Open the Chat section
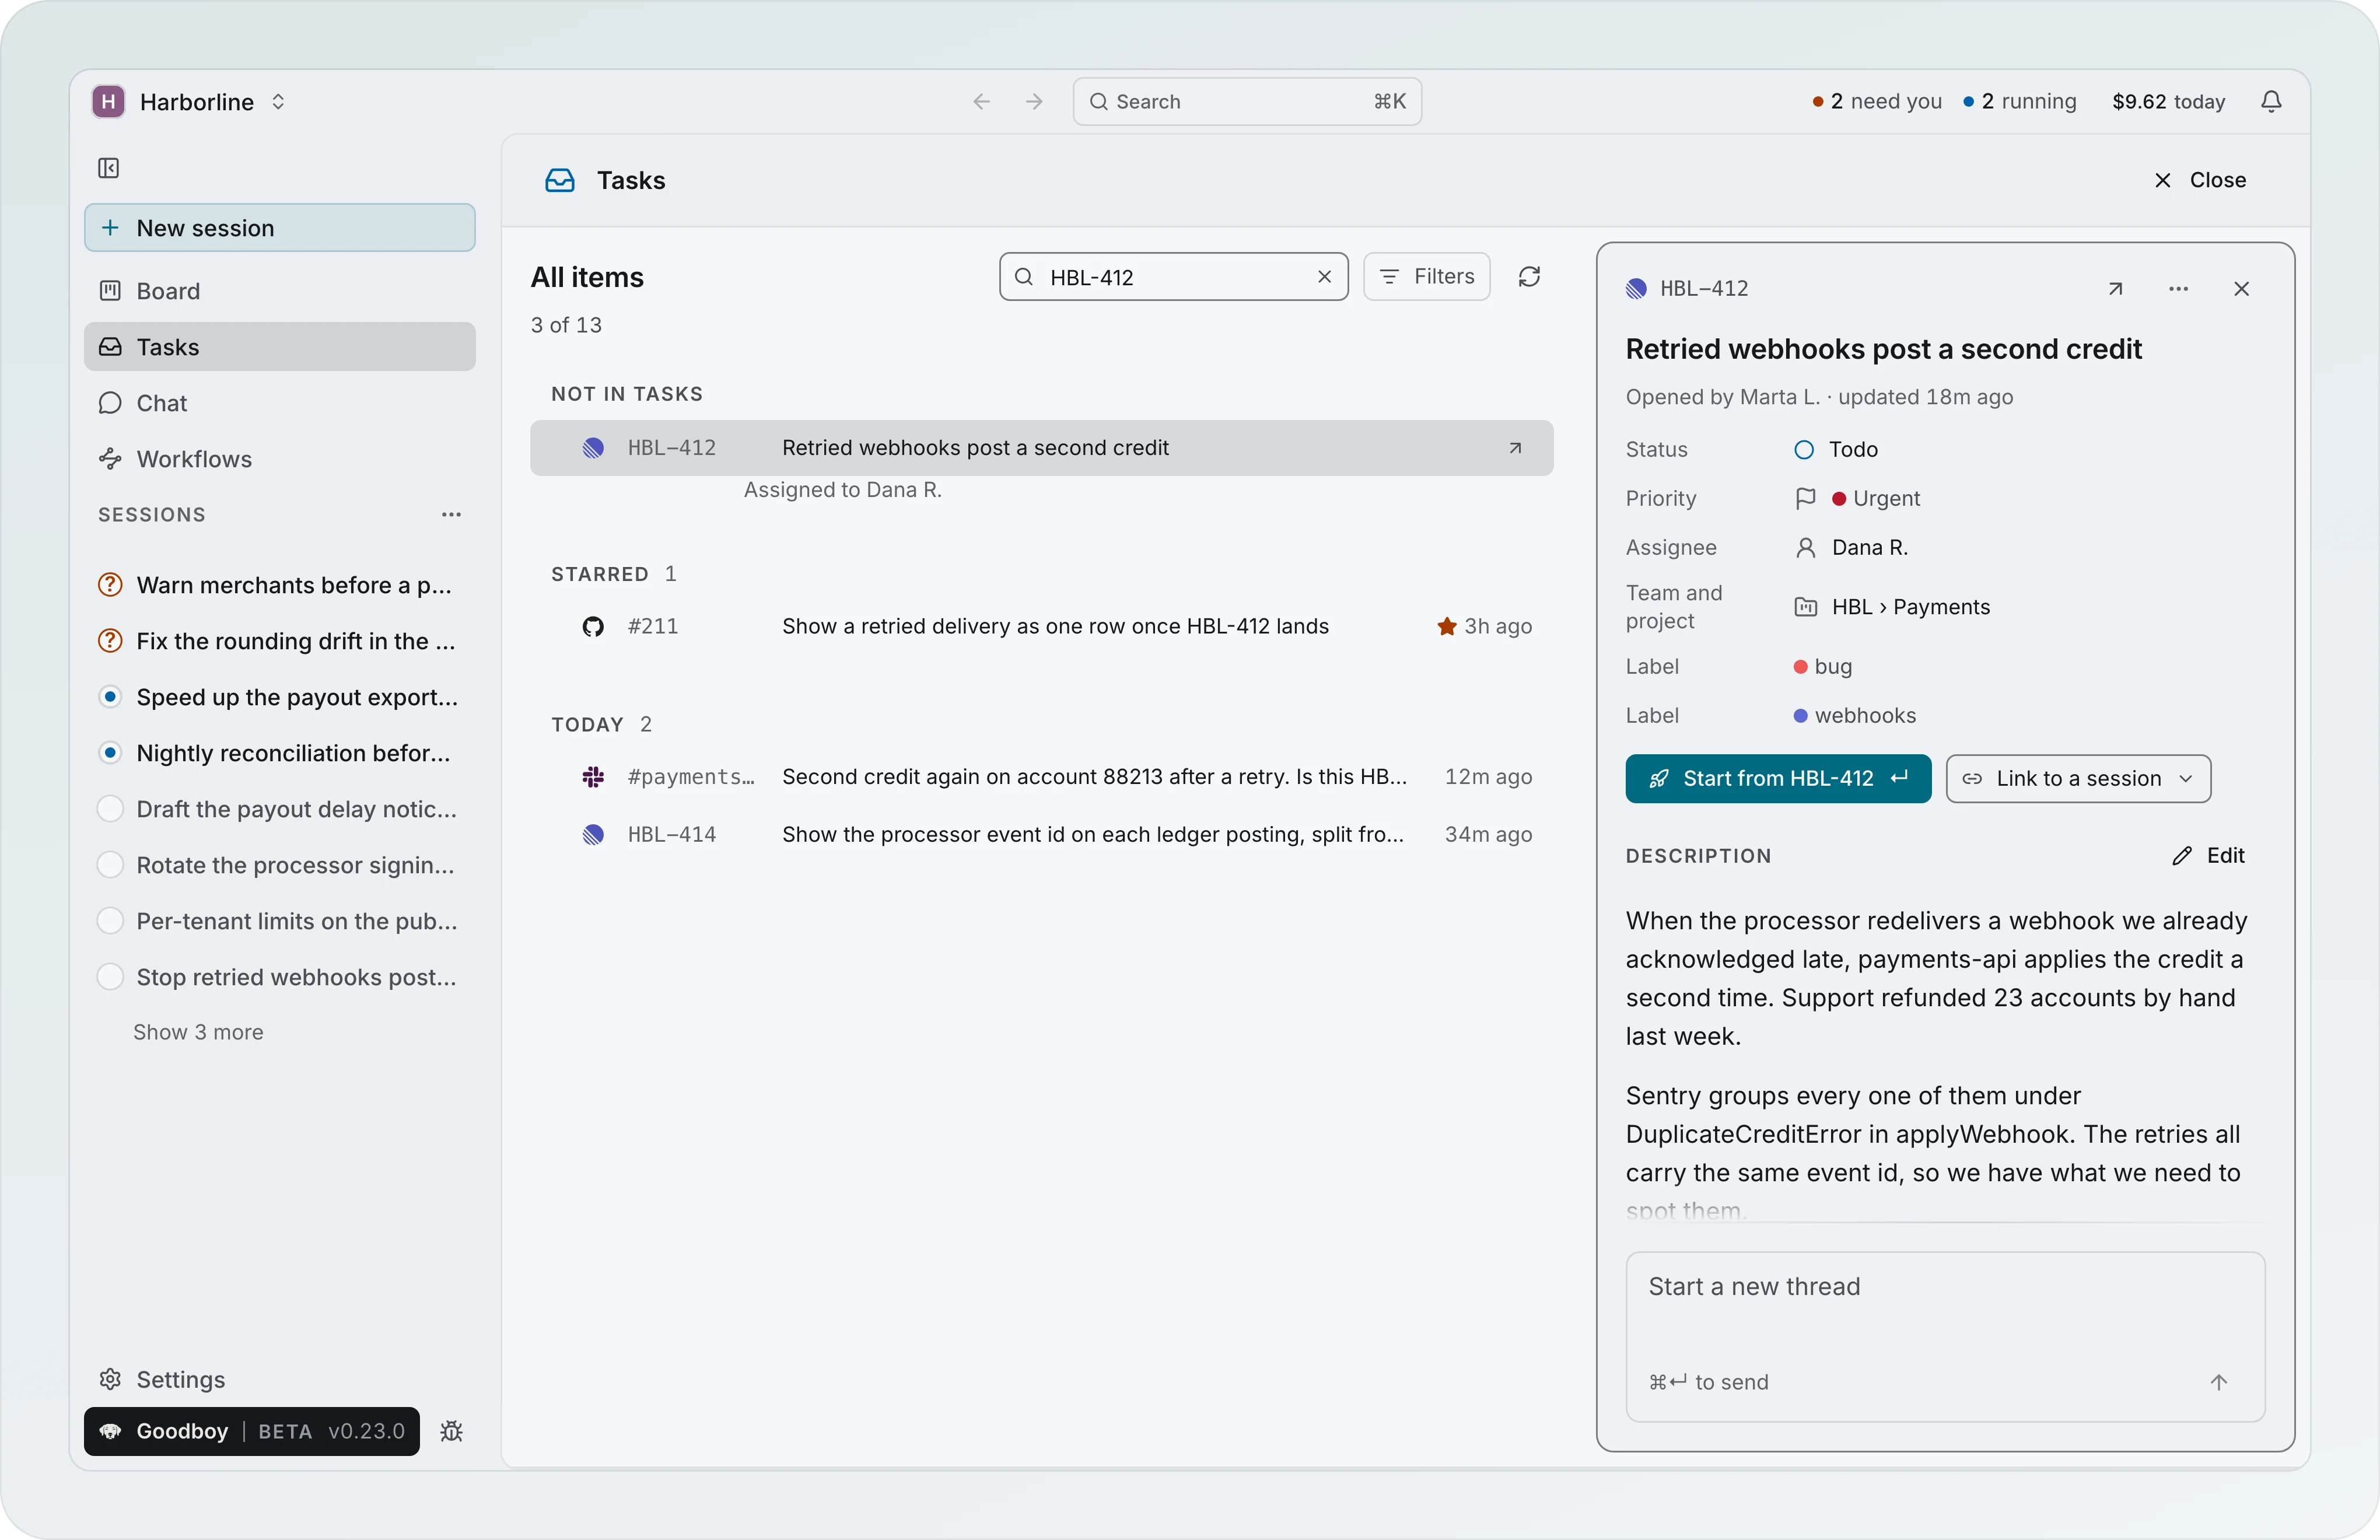Screen dimensions: 2380x1540 point(279,403)
